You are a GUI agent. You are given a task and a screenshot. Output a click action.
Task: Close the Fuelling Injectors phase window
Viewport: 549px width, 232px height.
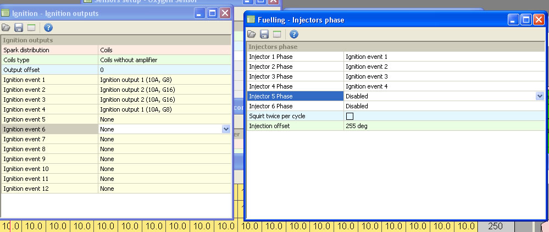(539, 20)
